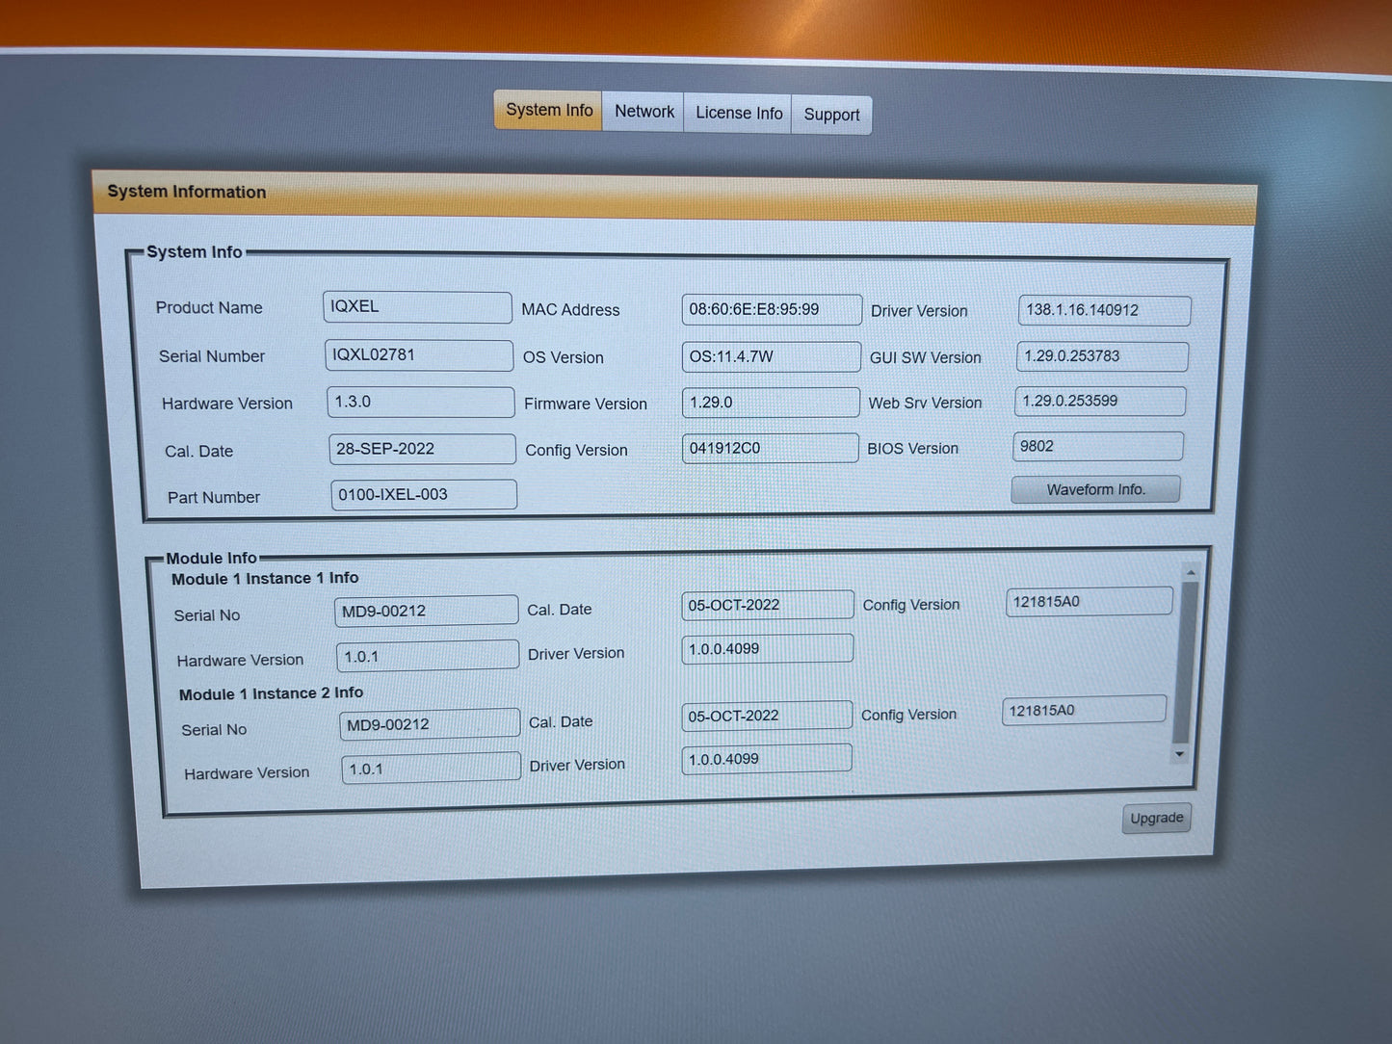The height and width of the screenshot is (1044, 1392).
Task: Switch to the Network tab
Action: click(643, 112)
